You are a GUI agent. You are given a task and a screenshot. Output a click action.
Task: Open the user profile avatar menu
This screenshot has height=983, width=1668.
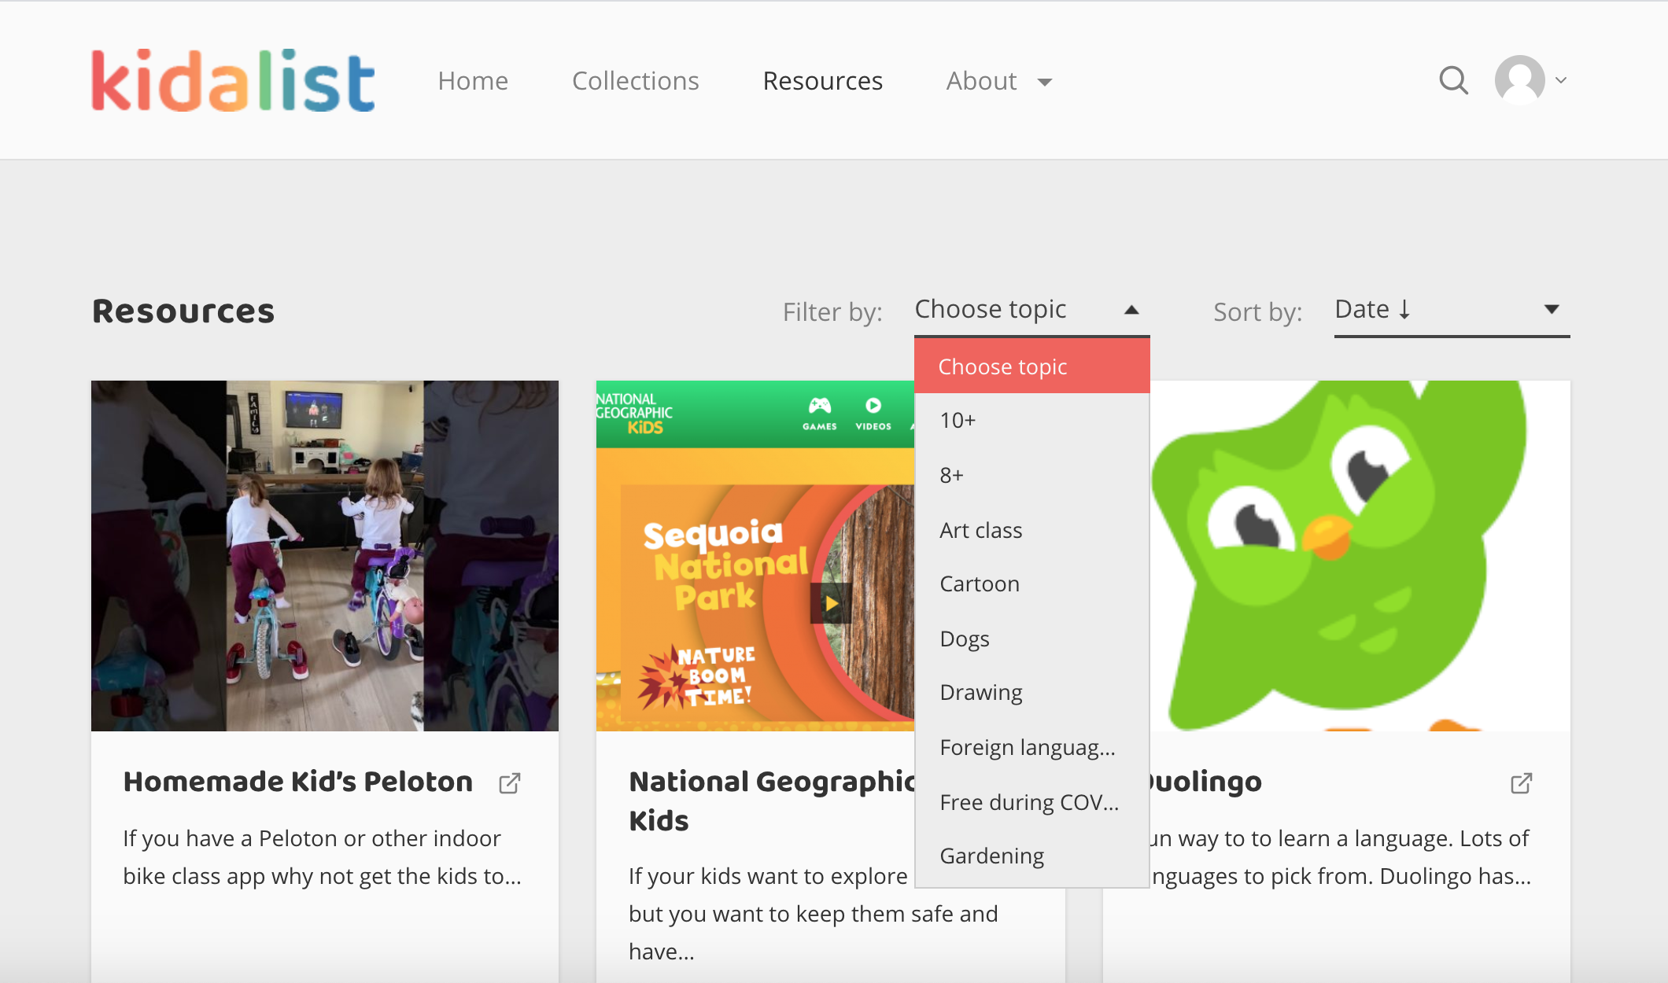(1520, 80)
